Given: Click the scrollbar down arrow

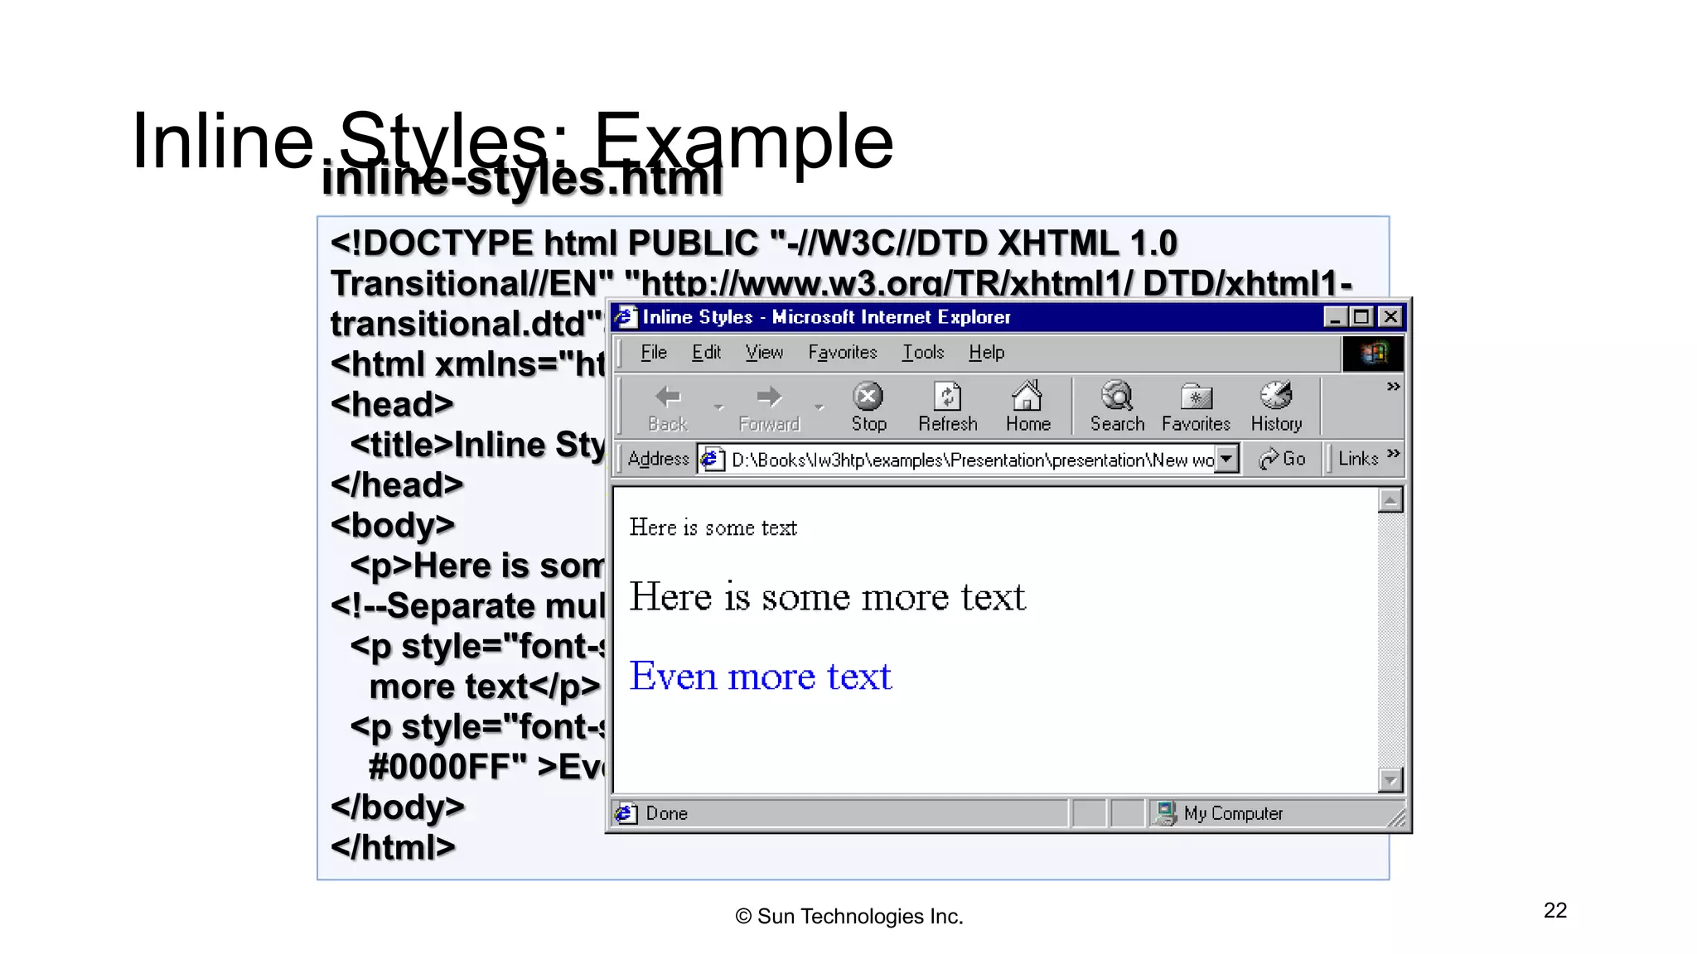Looking at the screenshot, I should click(1390, 780).
